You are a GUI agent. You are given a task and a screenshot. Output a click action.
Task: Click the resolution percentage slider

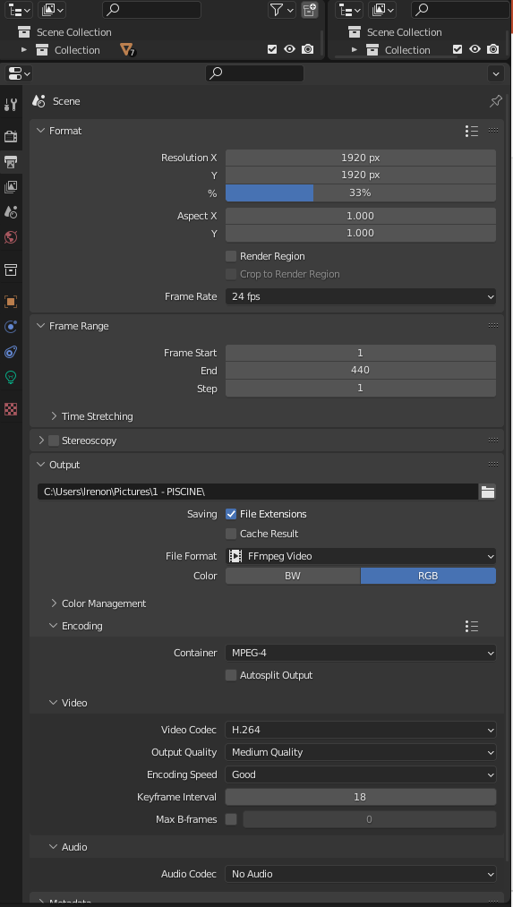point(360,193)
